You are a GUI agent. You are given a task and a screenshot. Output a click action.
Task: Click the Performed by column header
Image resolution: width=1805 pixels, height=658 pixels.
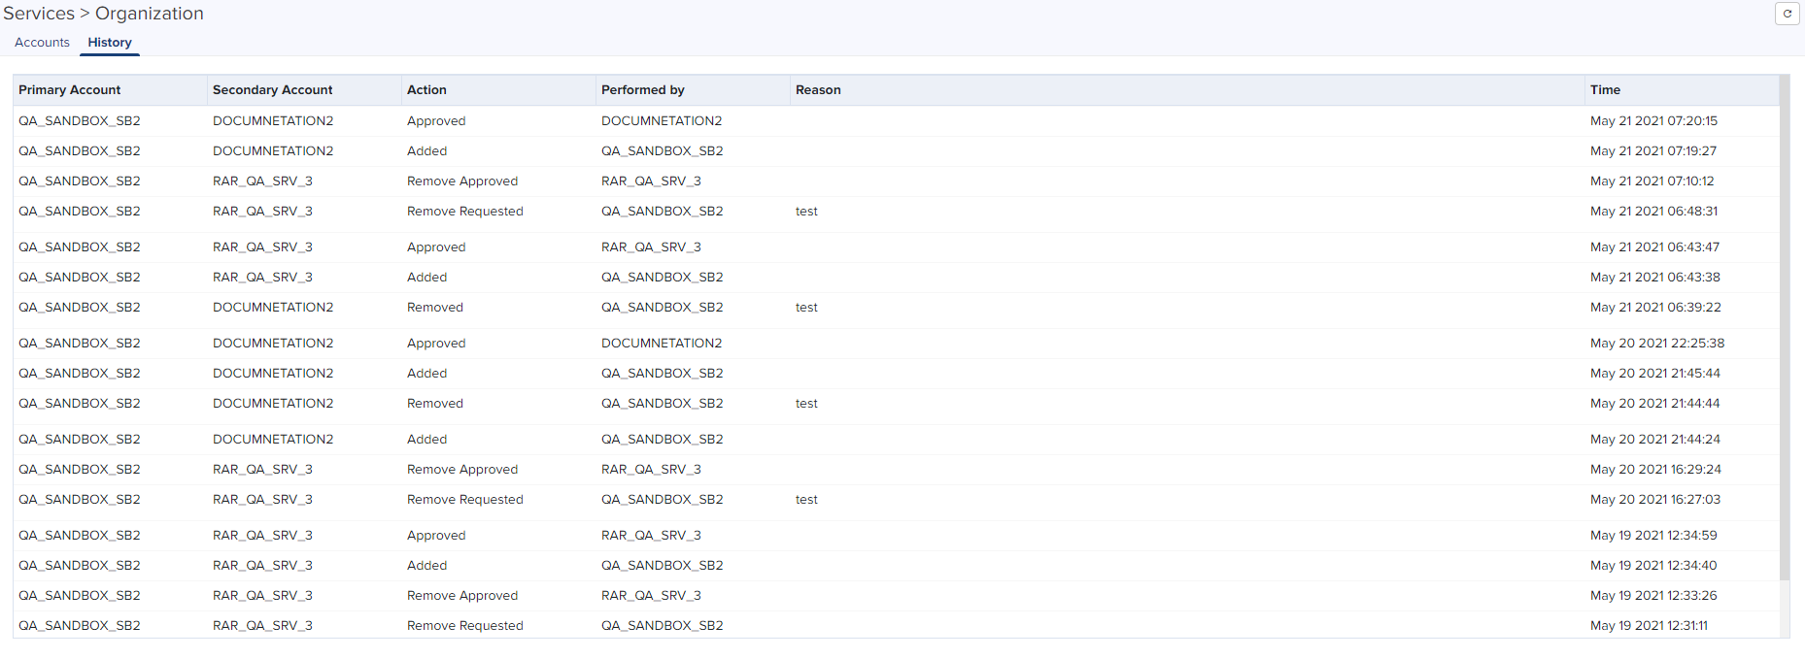click(642, 90)
